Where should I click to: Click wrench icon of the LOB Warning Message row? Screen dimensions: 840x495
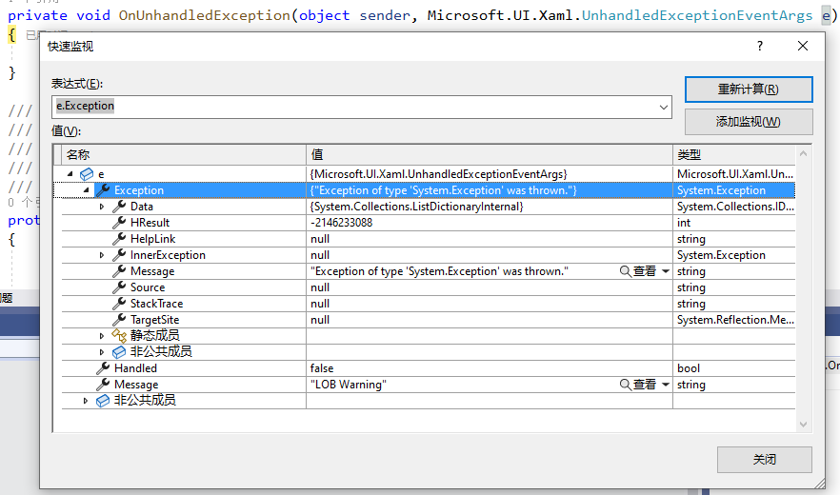[103, 385]
